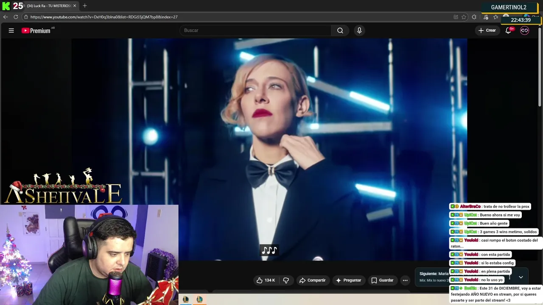Image resolution: width=543 pixels, height=305 pixels.
Task: Click the video player frame
Action: click(x=269, y=149)
